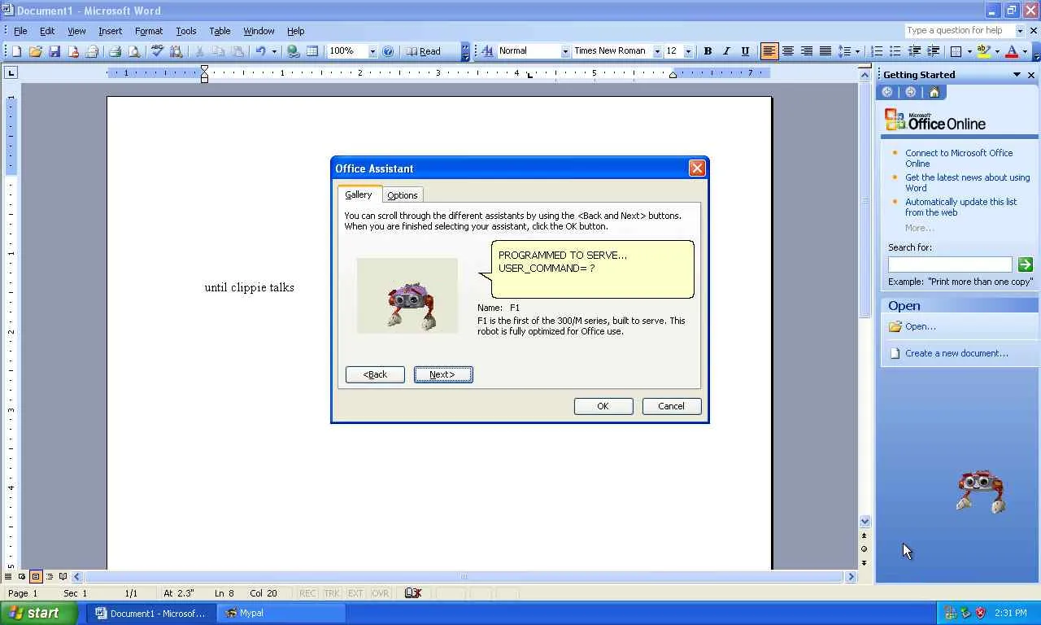Screen dimensions: 1041x625
Task: Increase the paragraph indent
Action: pyautogui.click(x=933, y=51)
